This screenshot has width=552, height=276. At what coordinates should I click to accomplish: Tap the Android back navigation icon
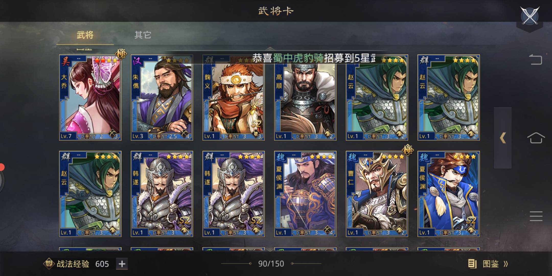(x=536, y=60)
